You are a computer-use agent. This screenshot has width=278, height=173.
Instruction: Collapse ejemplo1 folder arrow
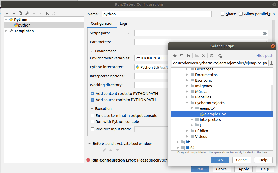[x=192, y=108]
